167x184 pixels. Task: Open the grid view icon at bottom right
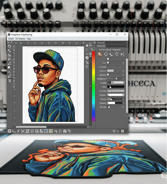click(123, 131)
